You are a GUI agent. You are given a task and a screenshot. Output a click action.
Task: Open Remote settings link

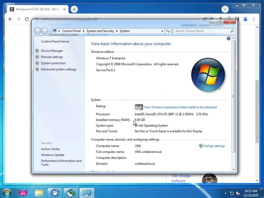[52, 57]
